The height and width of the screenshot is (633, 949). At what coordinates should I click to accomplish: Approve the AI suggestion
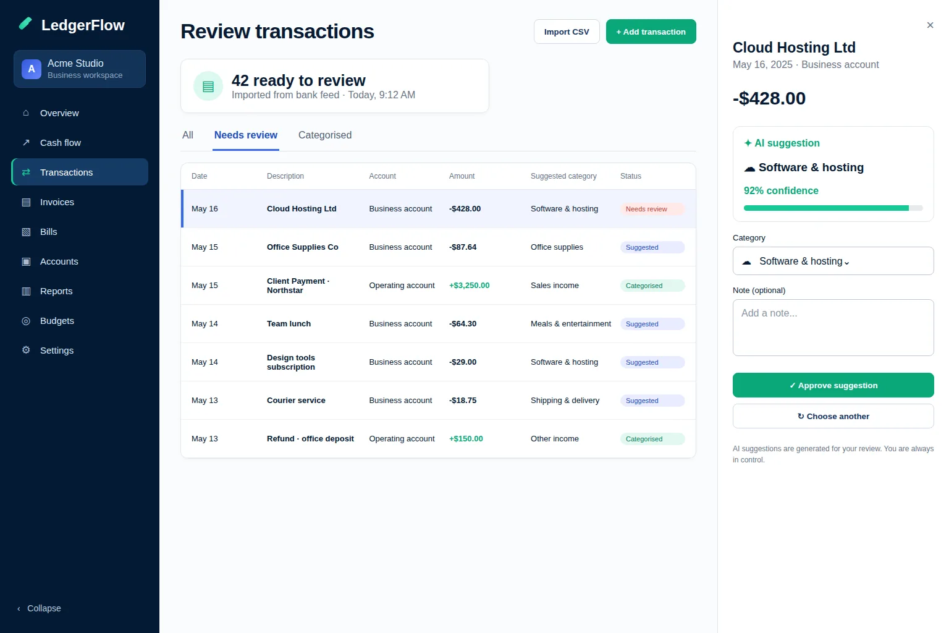click(x=833, y=385)
